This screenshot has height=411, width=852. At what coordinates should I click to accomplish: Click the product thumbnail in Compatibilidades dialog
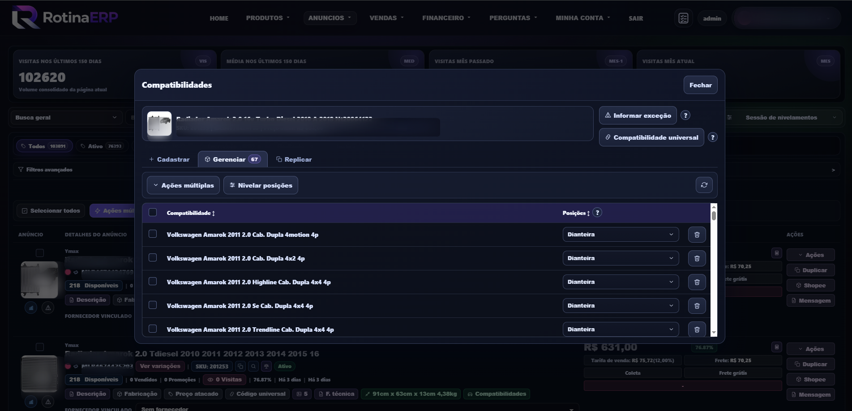(159, 124)
